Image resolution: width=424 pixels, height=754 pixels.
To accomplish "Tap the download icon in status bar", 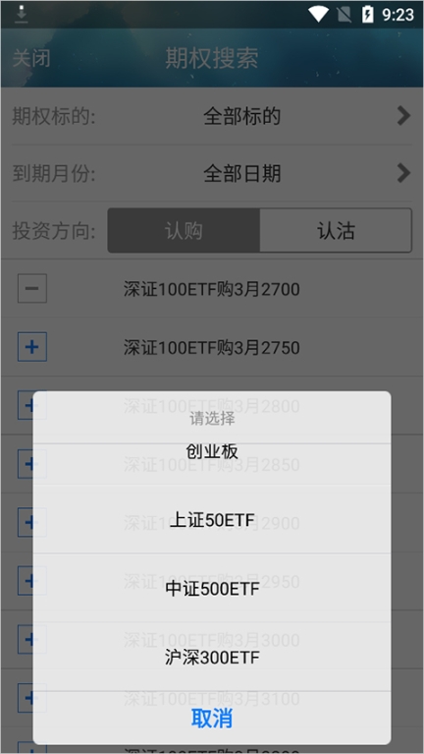I will 21,15.
